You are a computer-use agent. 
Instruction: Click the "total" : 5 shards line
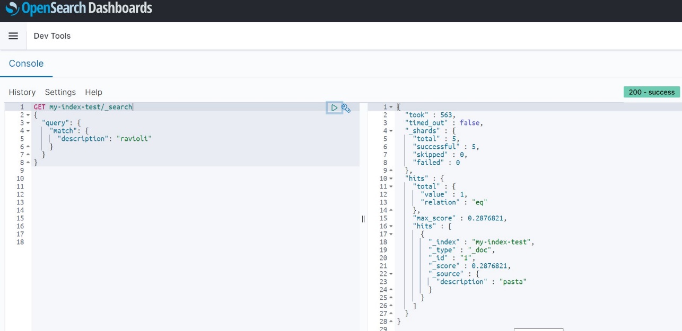(x=436, y=139)
